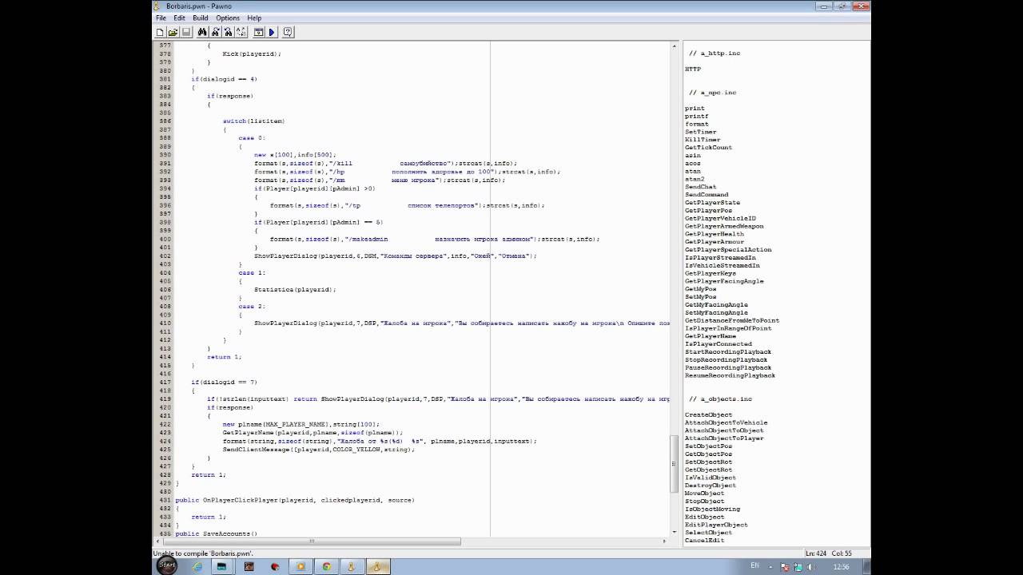
Task: Launch Internet Explorer from the taskbar
Action: point(197,566)
